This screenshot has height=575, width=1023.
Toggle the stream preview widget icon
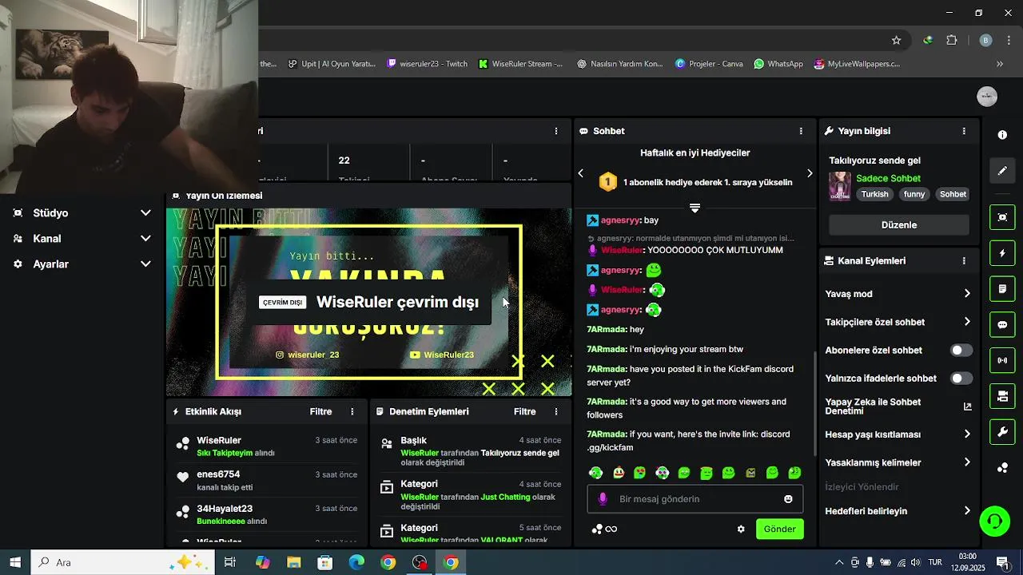pos(1002,217)
